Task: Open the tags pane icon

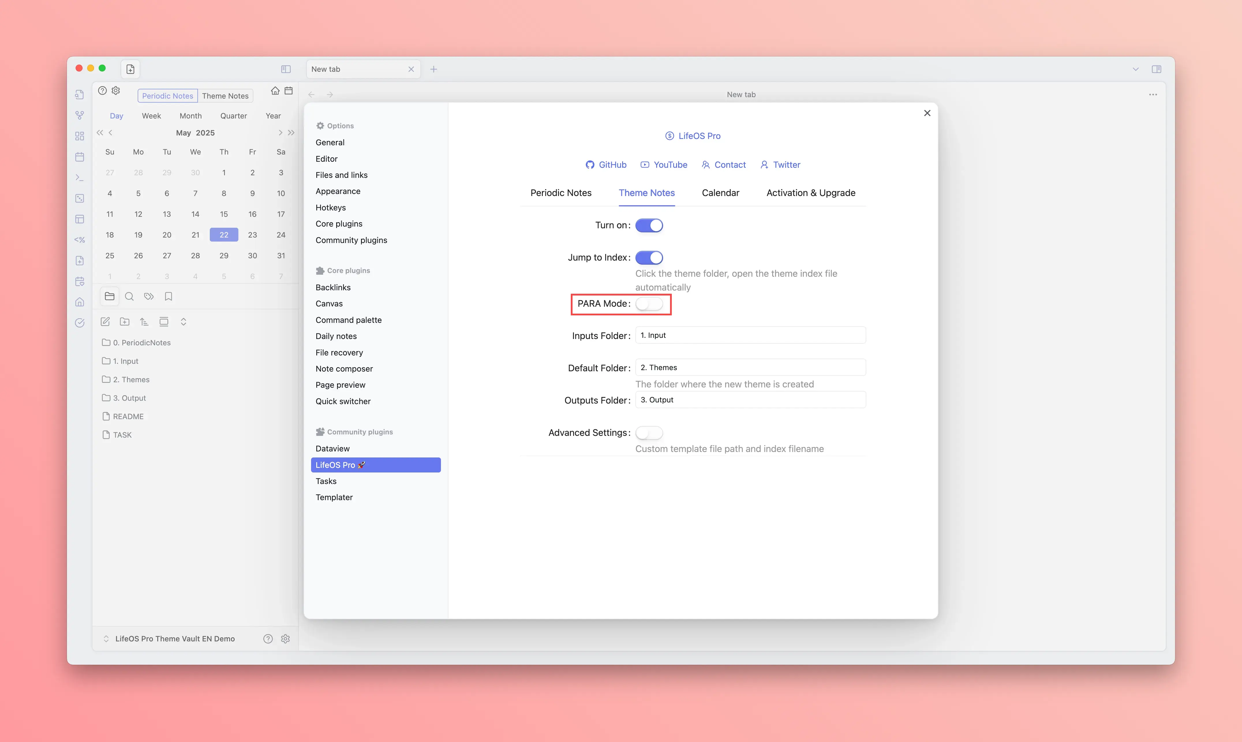Action: click(x=149, y=297)
